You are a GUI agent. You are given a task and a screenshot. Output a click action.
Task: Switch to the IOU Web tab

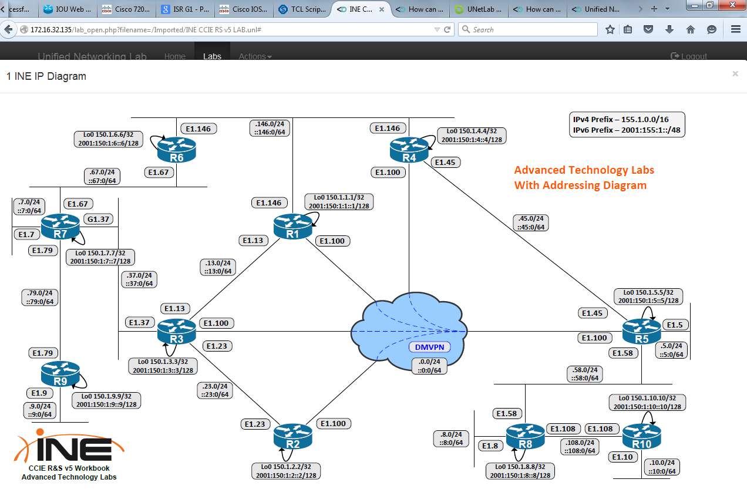[68, 9]
